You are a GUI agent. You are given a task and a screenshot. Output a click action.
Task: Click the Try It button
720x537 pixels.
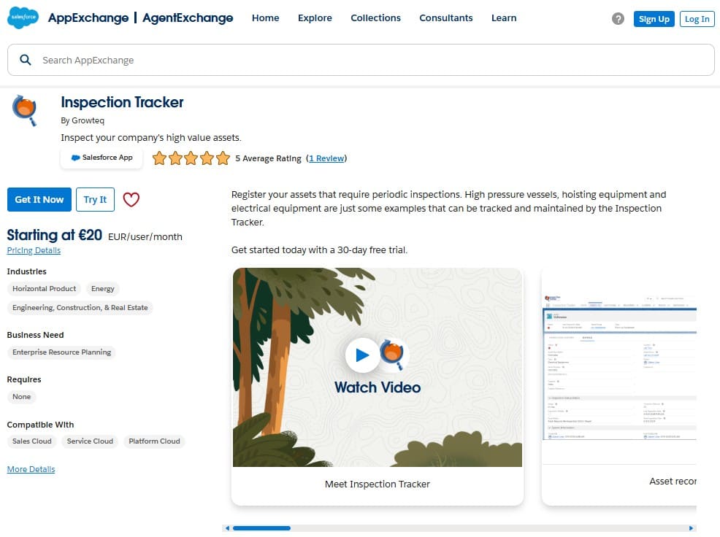tap(95, 200)
